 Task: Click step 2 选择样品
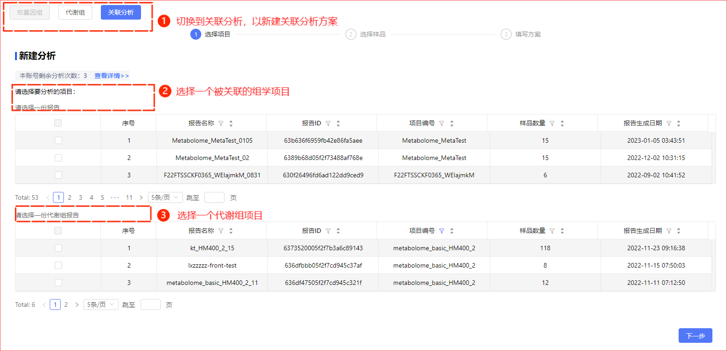(x=366, y=34)
